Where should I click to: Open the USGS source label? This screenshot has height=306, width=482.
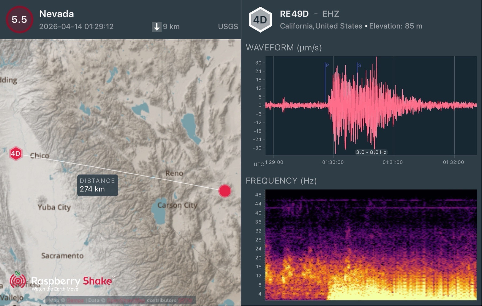(228, 27)
